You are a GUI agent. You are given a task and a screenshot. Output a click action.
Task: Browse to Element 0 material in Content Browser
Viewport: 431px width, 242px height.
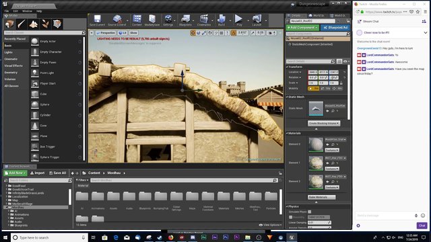tap(333, 145)
